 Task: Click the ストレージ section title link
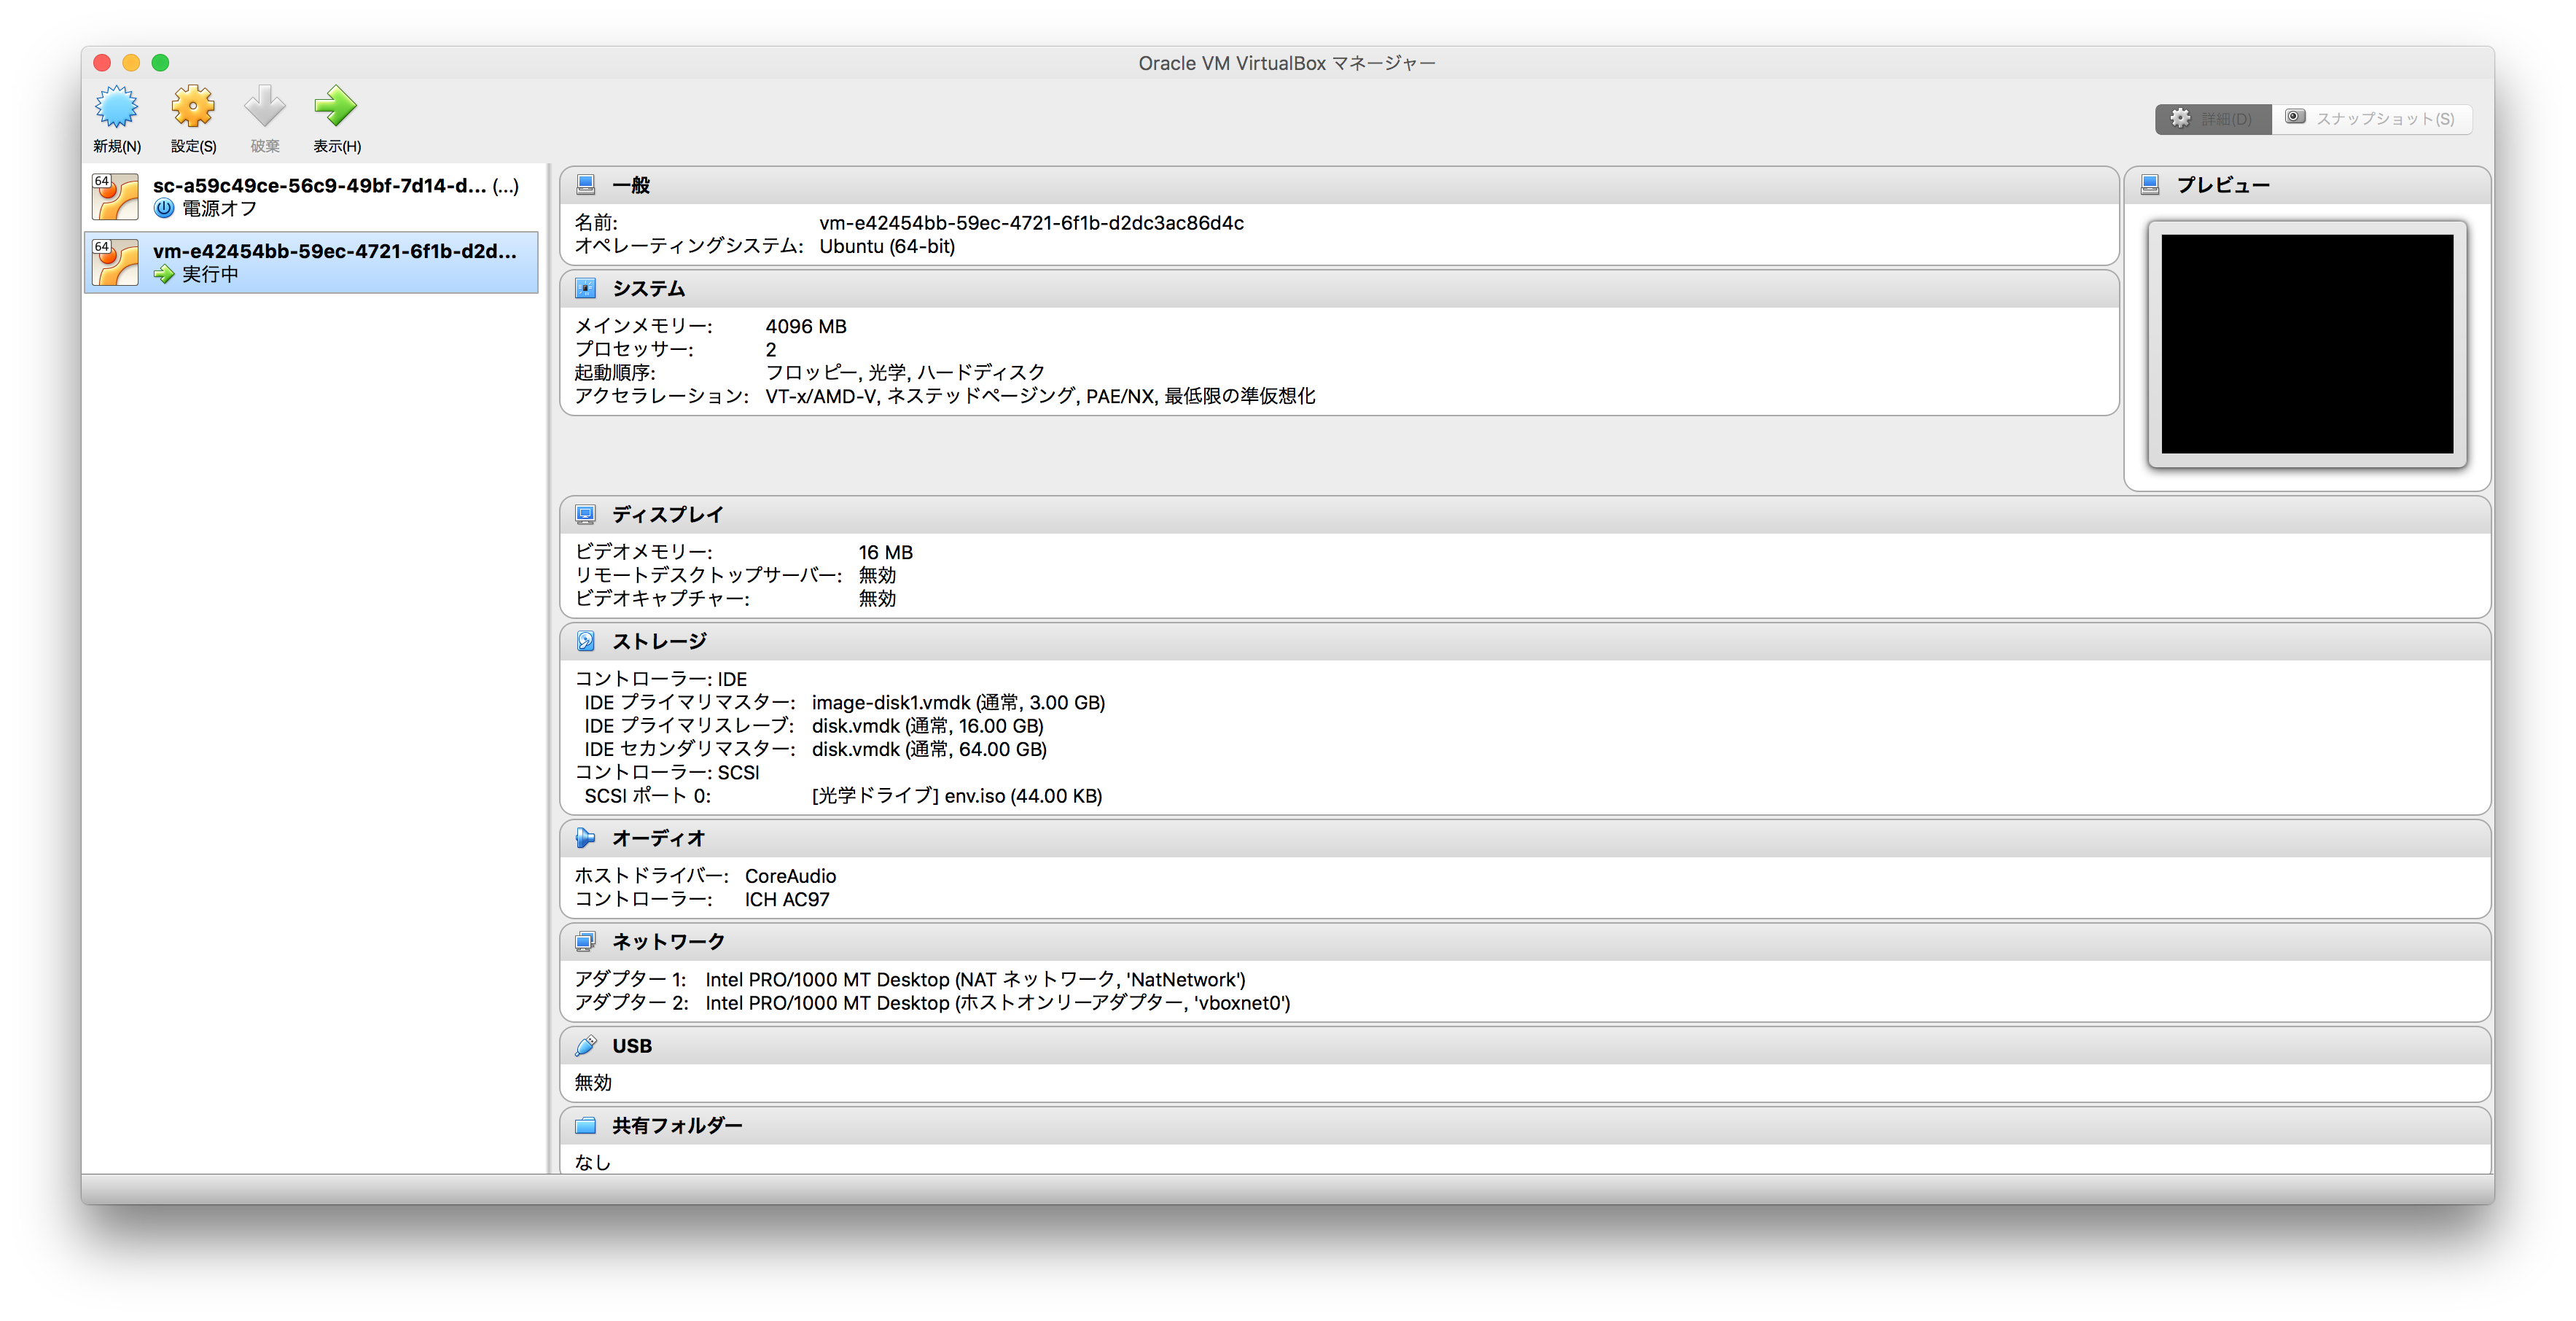click(659, 641)
